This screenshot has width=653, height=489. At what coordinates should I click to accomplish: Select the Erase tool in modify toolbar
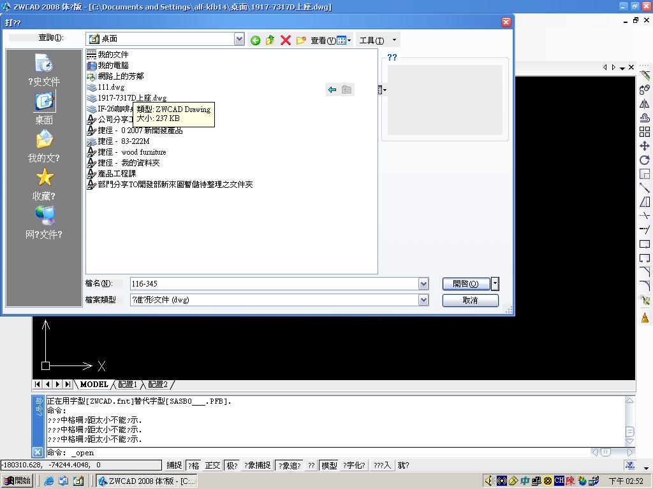click(645, 75)
